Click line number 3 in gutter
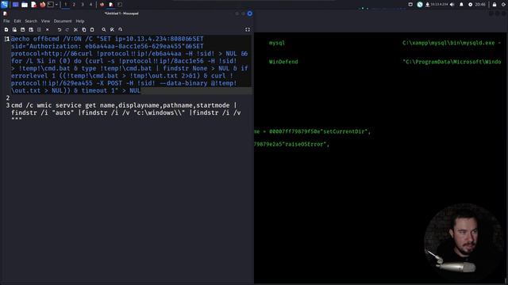Viewport: 508px width, 285px height. pos(8,105)
